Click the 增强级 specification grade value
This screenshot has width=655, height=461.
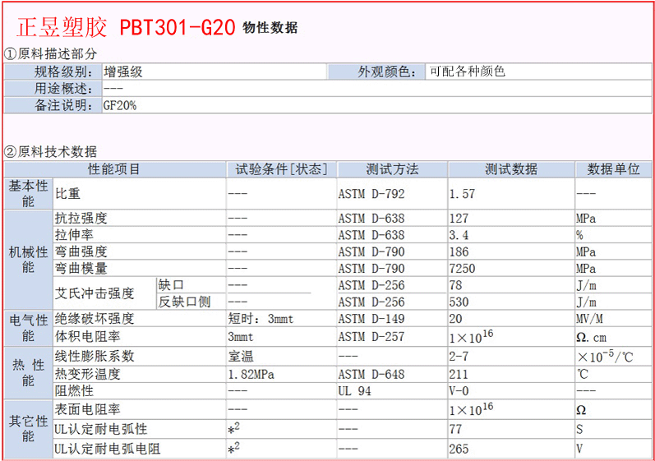point(123,71)
